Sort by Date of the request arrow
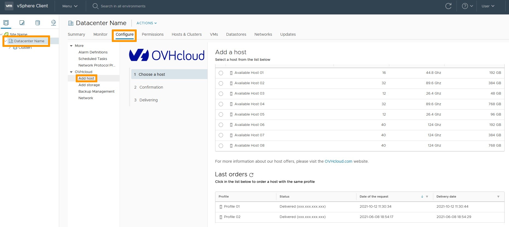 click(x=422, y=196)
